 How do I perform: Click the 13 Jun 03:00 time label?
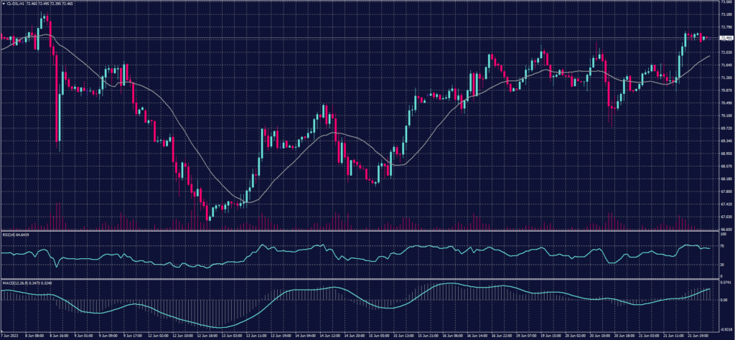[x=233, y=334]
